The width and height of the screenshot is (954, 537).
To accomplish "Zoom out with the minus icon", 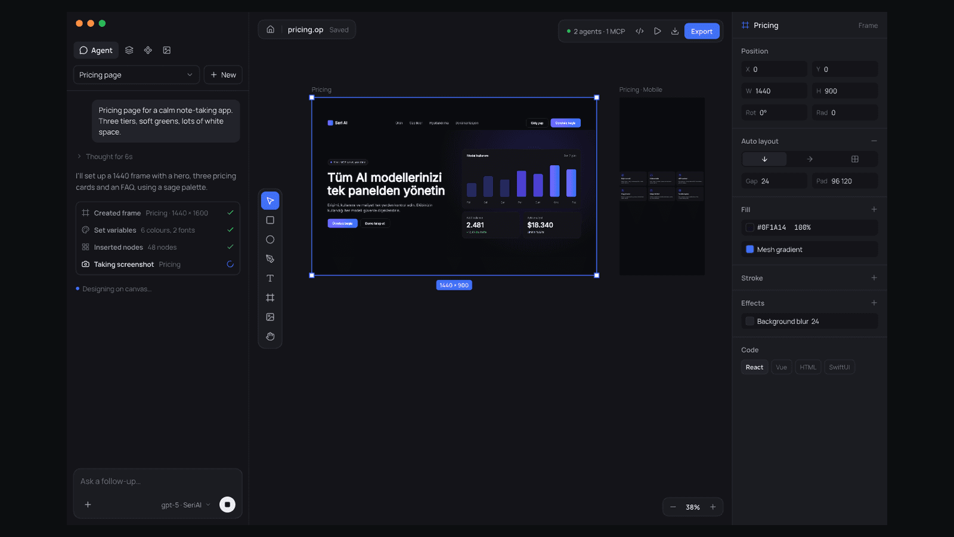I will [x=673, y=507].
